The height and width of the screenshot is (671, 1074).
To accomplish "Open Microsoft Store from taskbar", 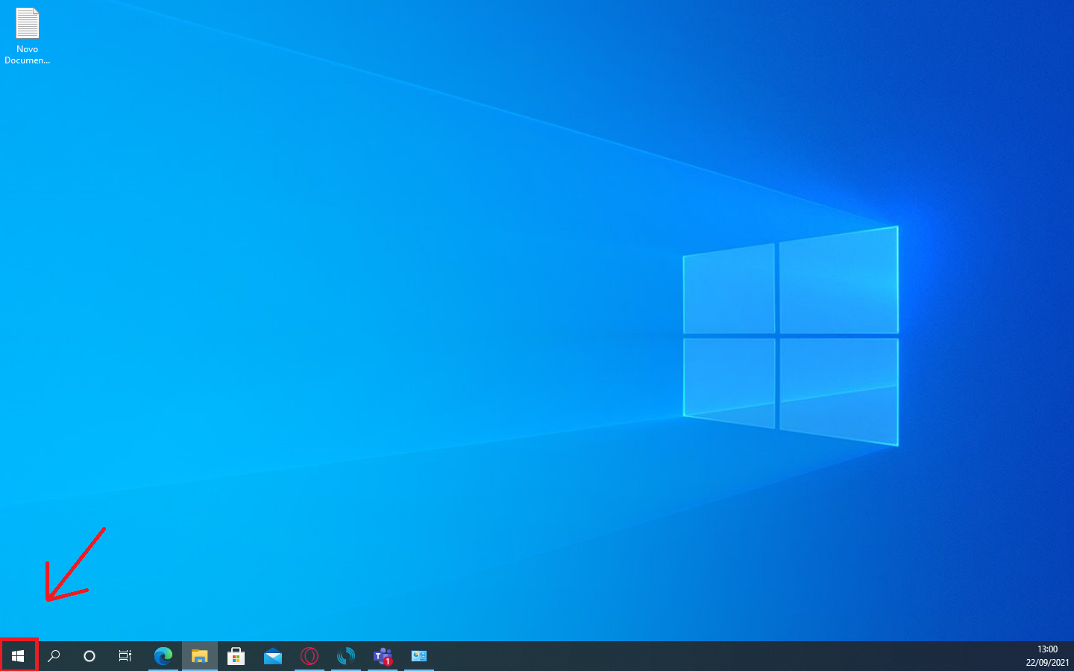I will click(236, 656).
